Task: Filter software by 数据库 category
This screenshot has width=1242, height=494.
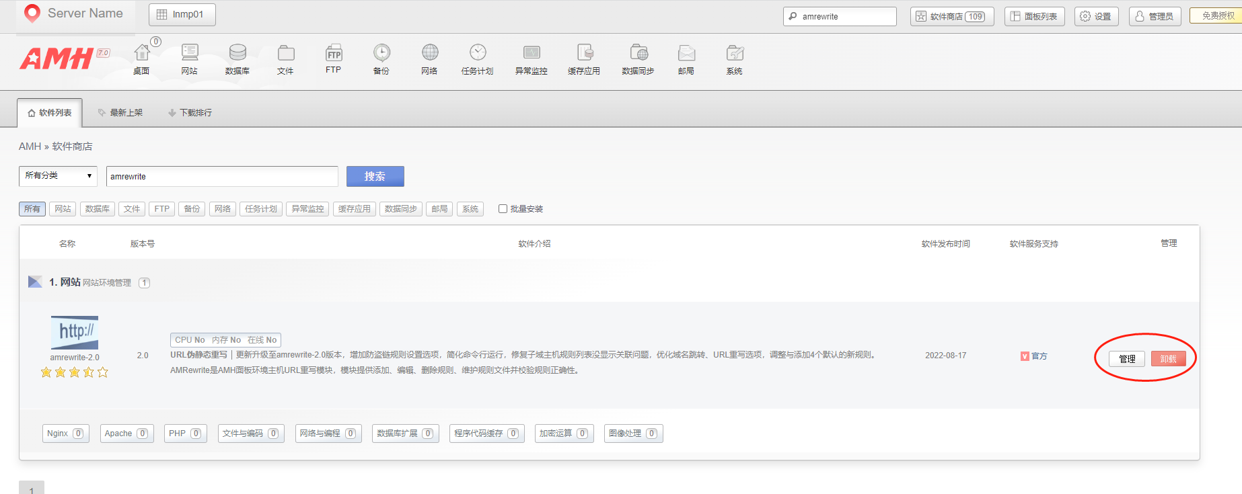Action: pyautogui.click(x=98, y=209)
